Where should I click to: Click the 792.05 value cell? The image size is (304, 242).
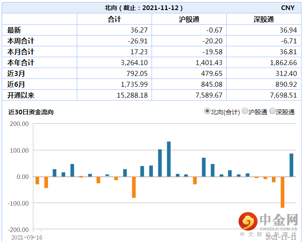137,73
